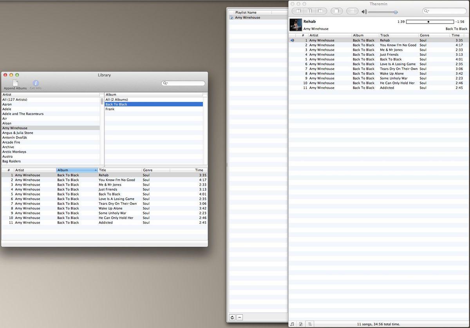Pause playback in Theremin

click(309, 11)
